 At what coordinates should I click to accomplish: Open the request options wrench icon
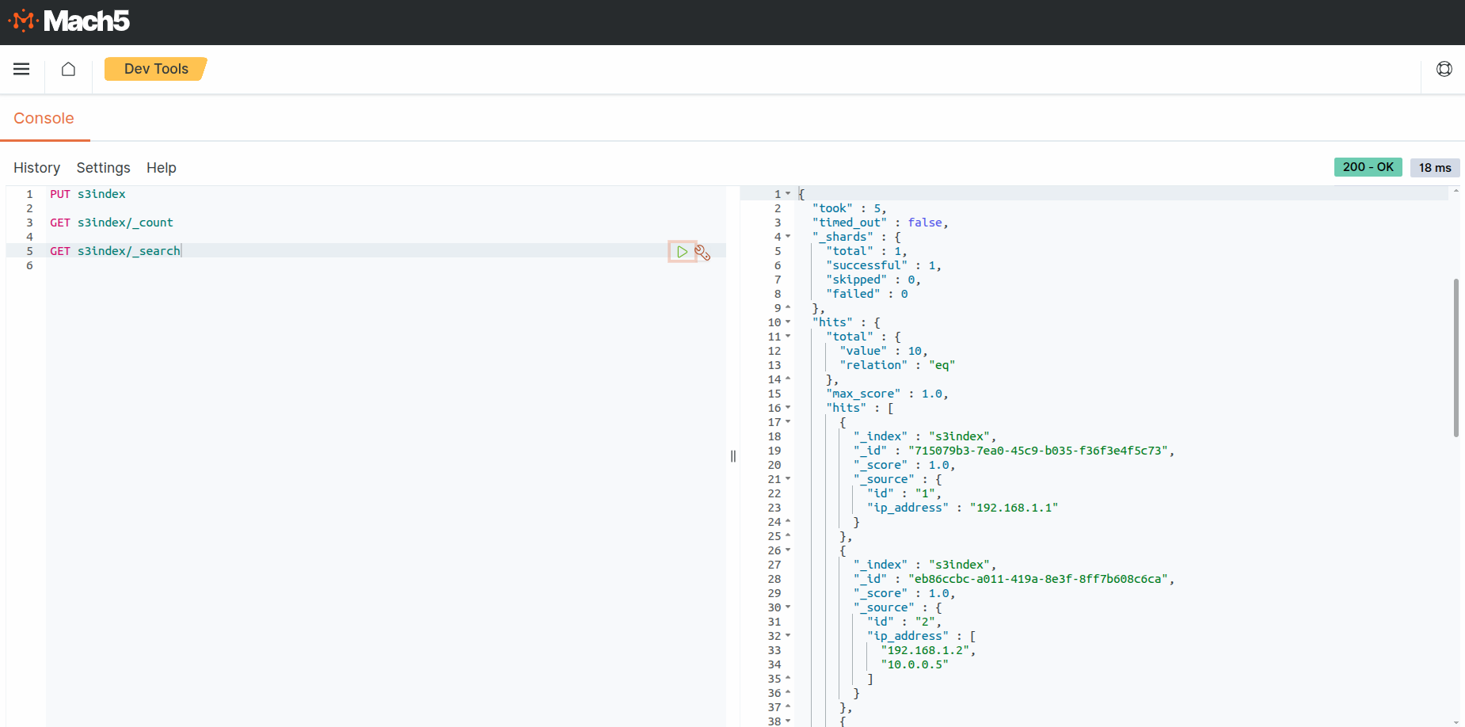pyautogui.click(x=703, y=251)
